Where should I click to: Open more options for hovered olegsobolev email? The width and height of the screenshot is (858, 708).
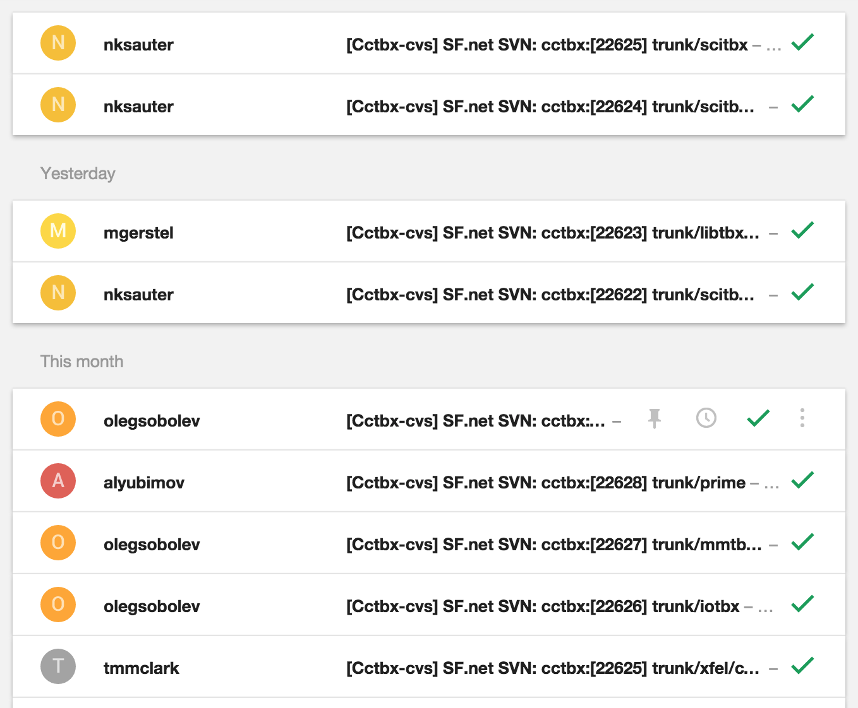pyautogui.click(x=802, y=418)
